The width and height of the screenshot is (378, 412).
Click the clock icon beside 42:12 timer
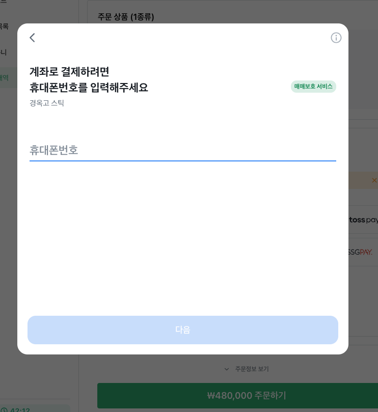tap(5, 410)
